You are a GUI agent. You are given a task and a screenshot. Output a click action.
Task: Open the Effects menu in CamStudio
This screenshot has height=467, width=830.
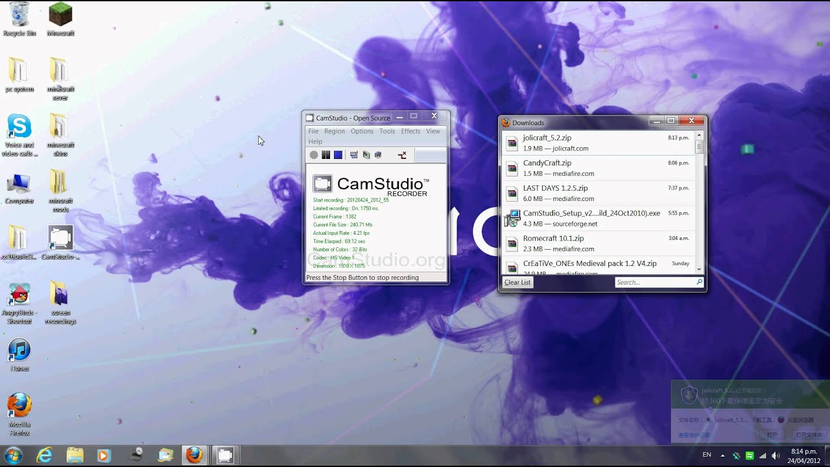pos(410,131)
